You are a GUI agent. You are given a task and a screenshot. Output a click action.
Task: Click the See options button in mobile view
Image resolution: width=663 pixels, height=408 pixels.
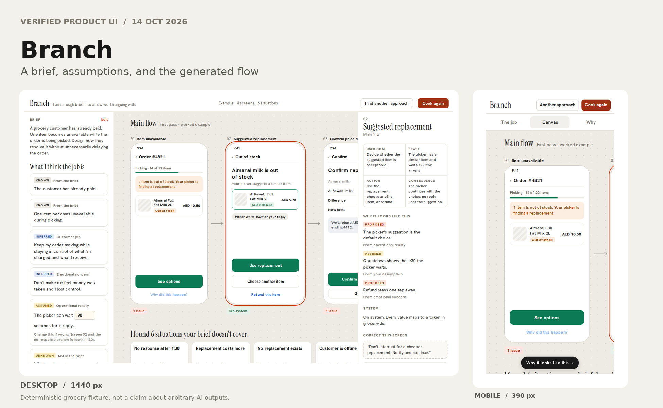pos(547,318)
